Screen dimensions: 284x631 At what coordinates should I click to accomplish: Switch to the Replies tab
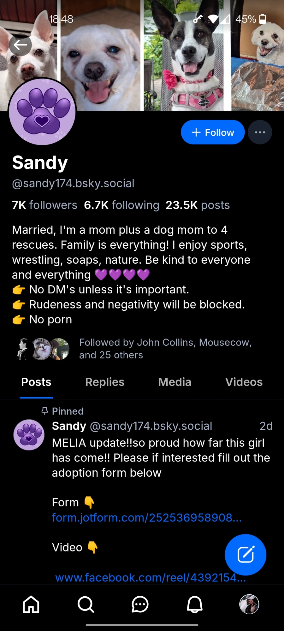coord(105,382)
